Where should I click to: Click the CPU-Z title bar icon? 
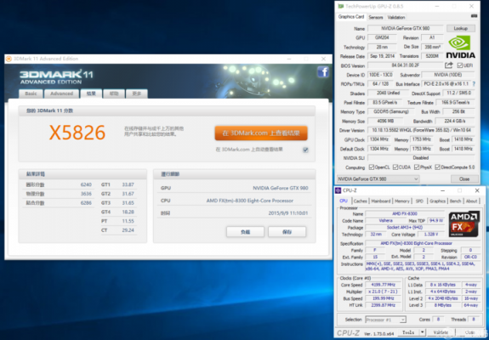coord(338,190)
